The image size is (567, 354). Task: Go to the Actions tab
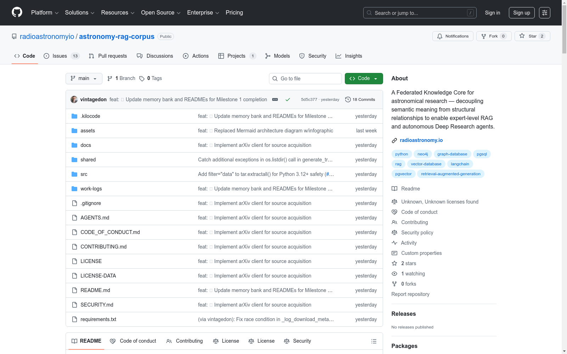coord(196,56)
